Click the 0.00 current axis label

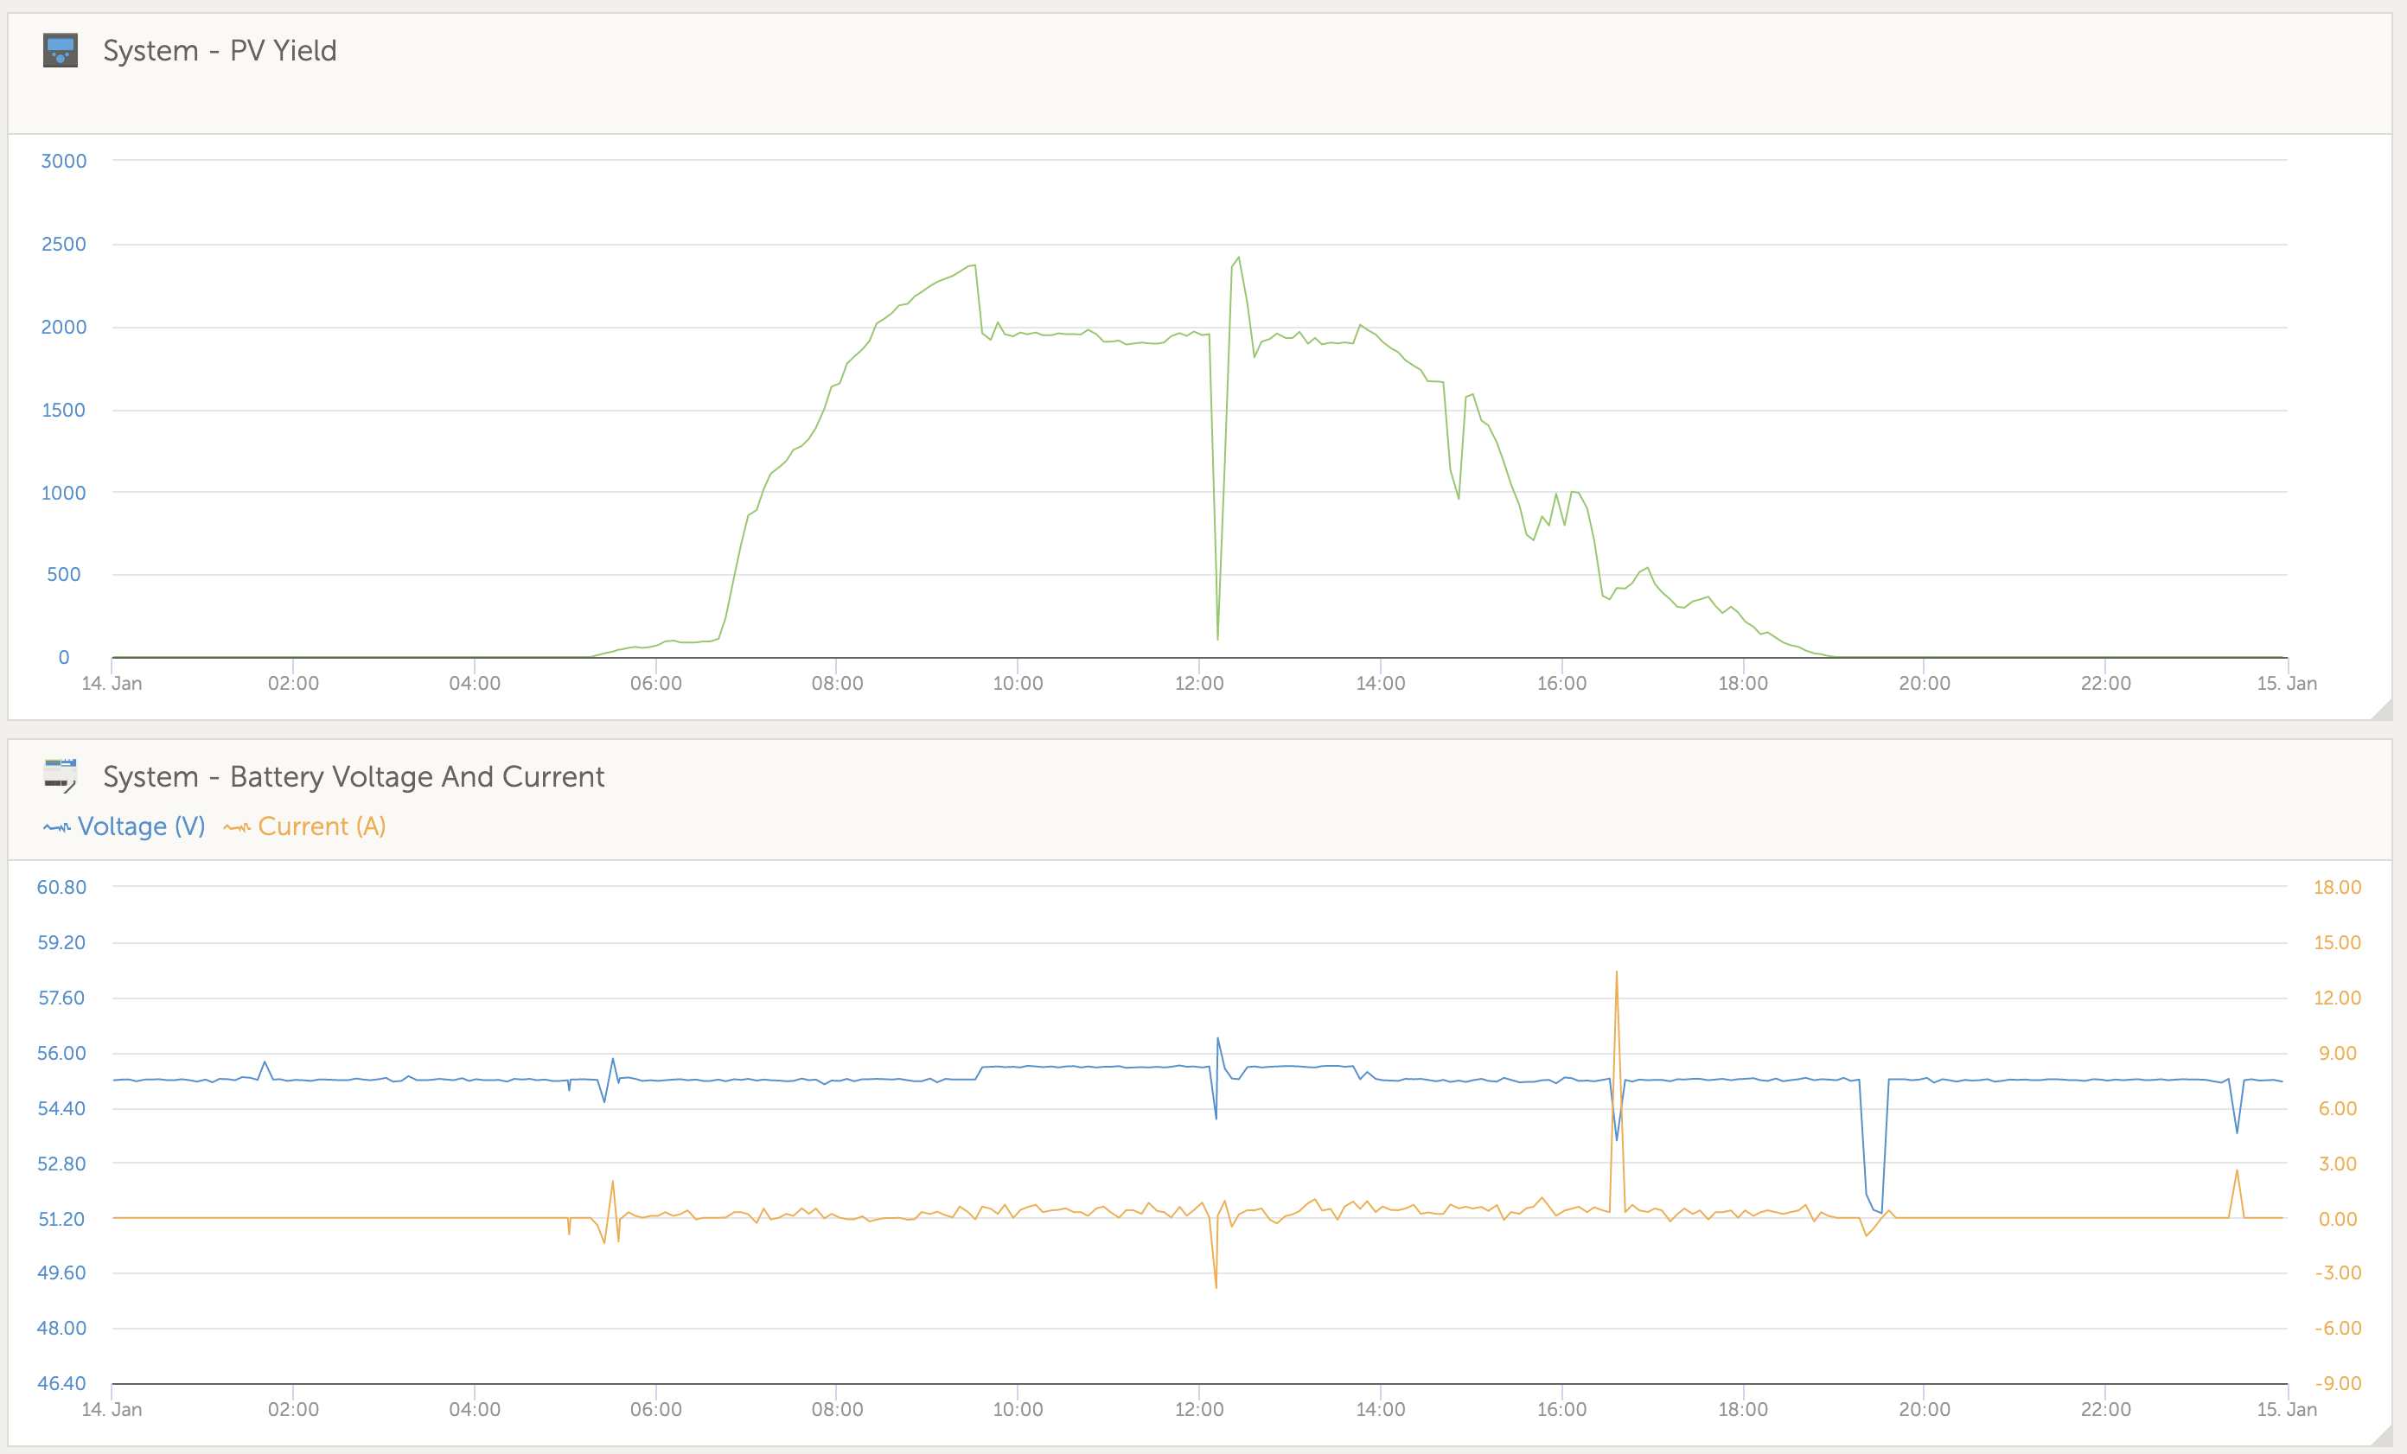2338,1219
